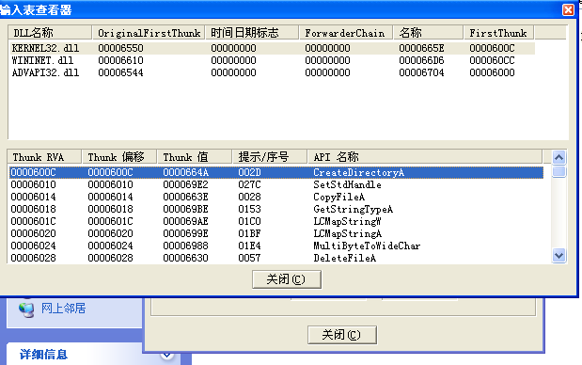
Task: Click the 关闭(C) button in background dialog
Action: [x=342, y=335]
